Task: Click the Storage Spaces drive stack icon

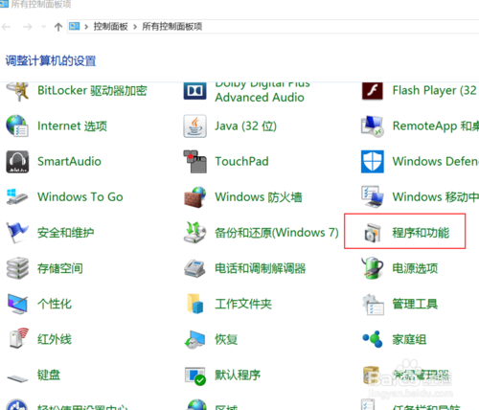Action: click(x=17, y=268)
